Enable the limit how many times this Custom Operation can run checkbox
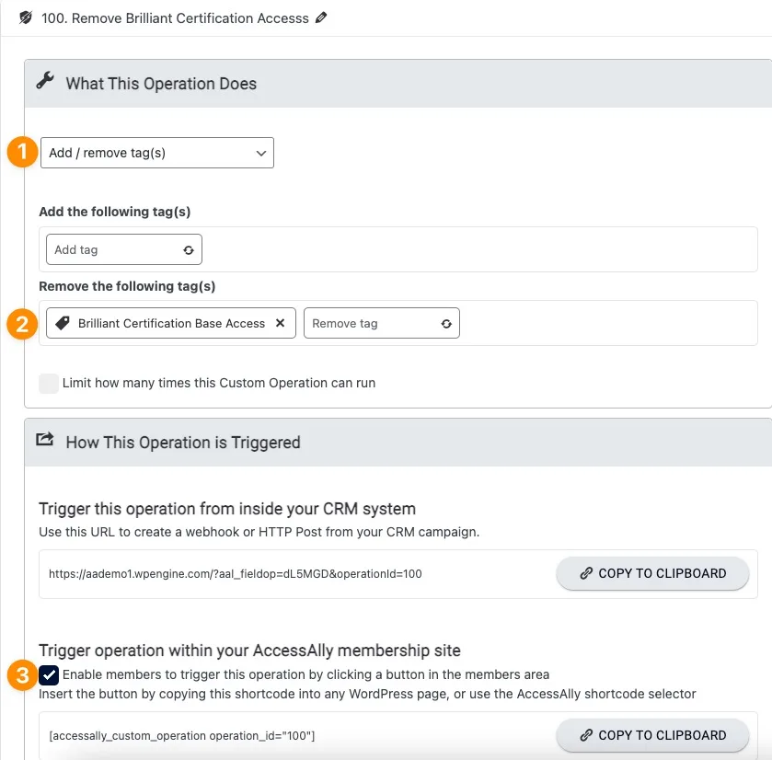772x760 pixels. (x=49, y=383)
